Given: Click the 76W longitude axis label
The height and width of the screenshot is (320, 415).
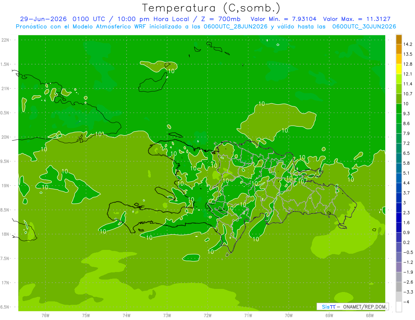Looking at the screenshot, I should tap(45, 316).
